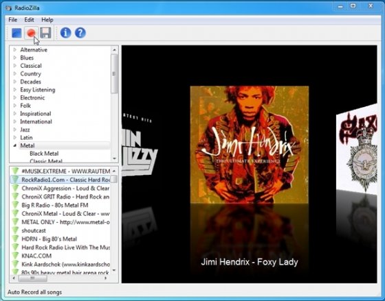Open the blue info icon
Image resolution: width=385 pixels, height=301 pixels.
65,33
